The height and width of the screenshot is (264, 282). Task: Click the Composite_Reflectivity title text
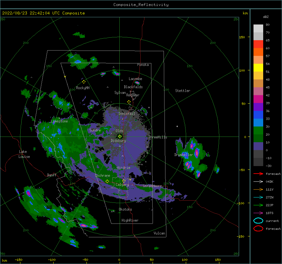tap(141, 5)
